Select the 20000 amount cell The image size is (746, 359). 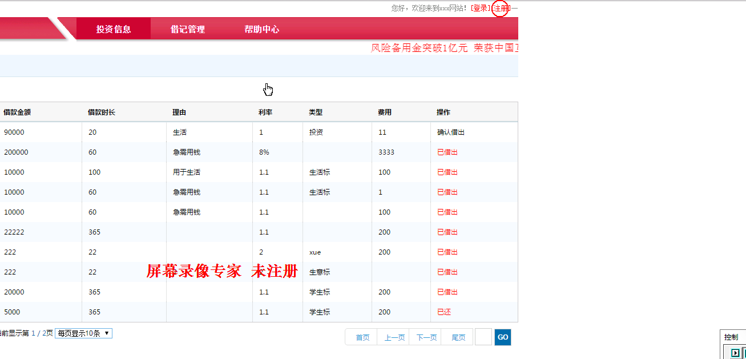coord(14,292)
